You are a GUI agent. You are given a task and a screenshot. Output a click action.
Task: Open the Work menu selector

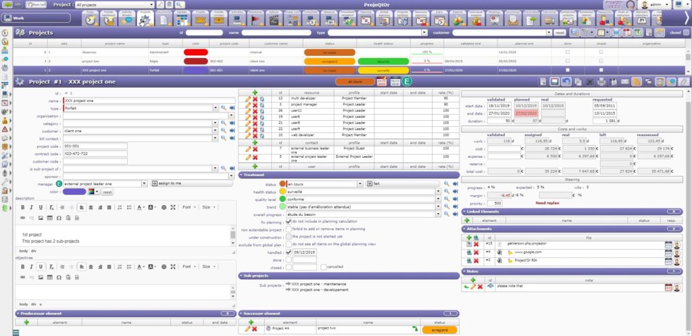[36, 18]
